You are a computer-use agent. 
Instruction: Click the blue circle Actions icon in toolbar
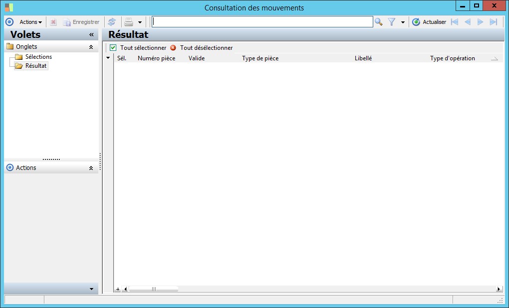(10, 22)
